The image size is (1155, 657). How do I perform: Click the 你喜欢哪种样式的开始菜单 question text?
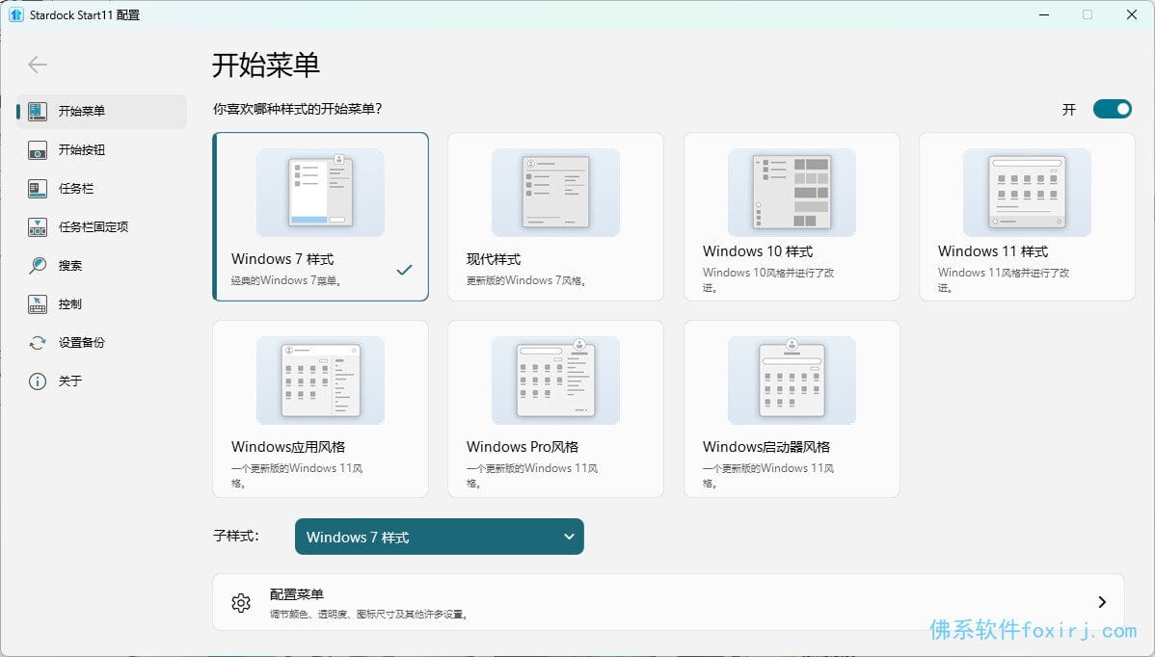click(298, 109)
